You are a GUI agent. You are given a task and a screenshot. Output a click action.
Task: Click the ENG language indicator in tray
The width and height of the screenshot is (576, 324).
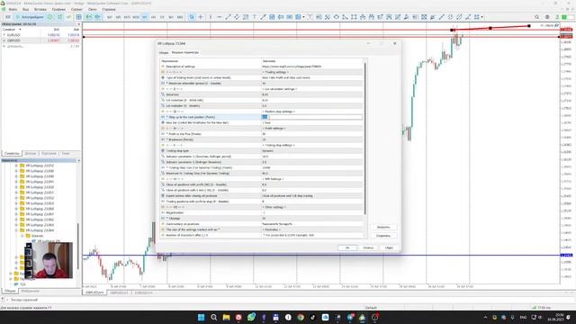(523, 318)
